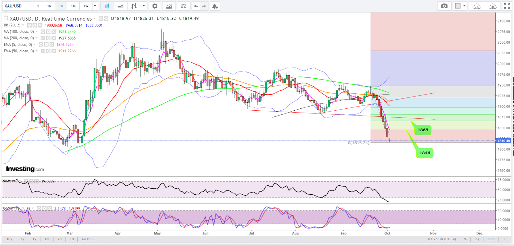Expand EMA (5, close, 0) legend arrow
514x246 pixels.
(34, 45)
